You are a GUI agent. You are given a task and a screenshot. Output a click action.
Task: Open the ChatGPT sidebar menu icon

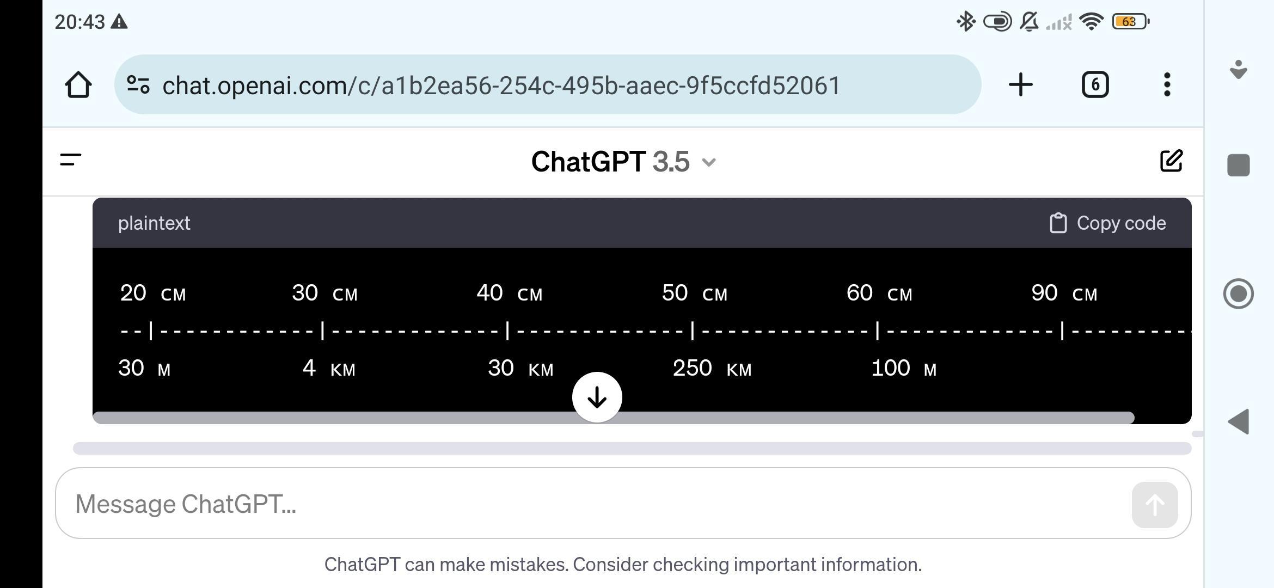(x=71, y=160)
